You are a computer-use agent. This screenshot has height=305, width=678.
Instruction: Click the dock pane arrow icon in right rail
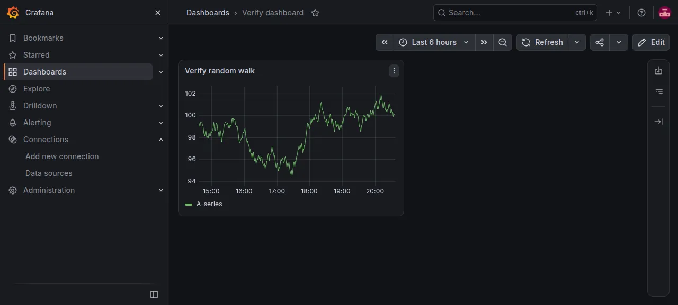tap(658, 122)
